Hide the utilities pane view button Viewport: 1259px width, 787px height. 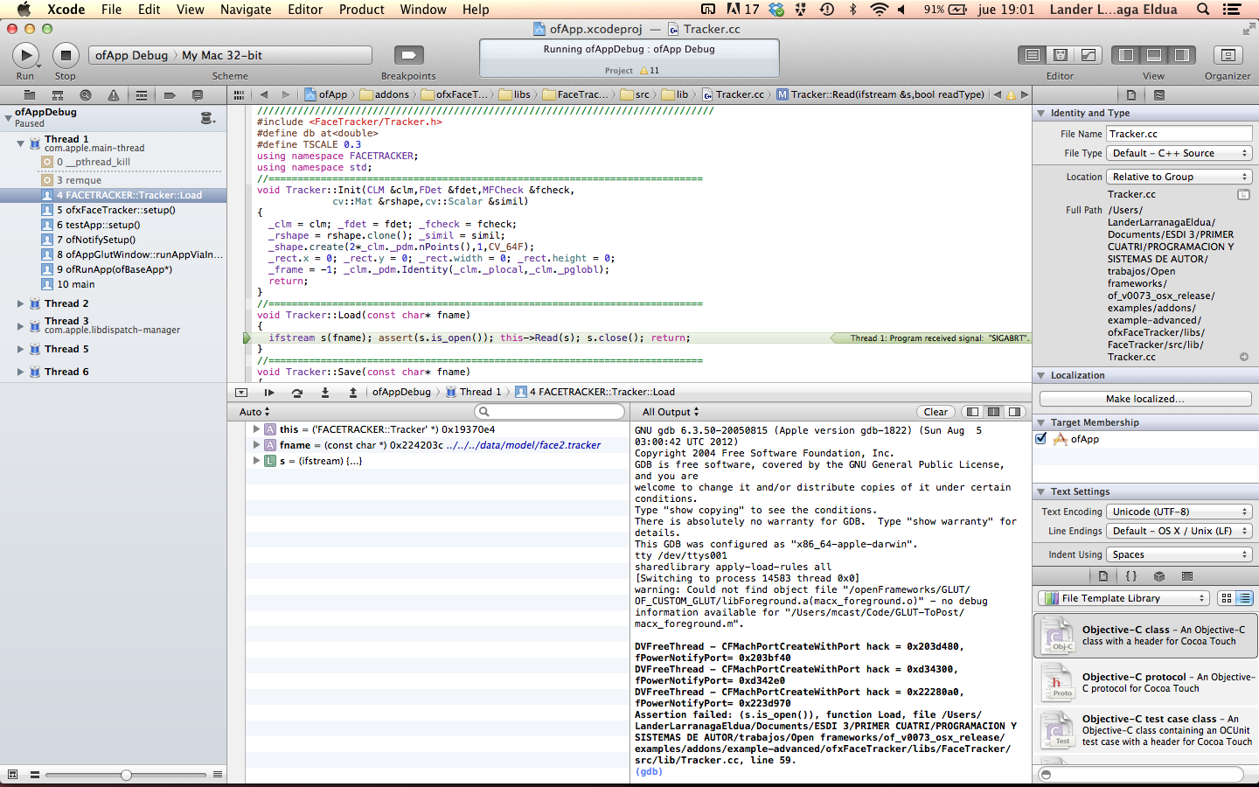pos(1182,55)
